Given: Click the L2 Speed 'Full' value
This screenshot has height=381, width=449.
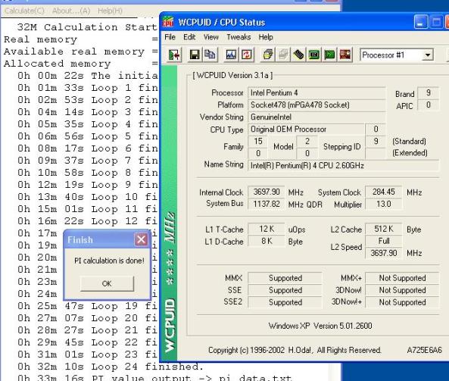Looking at the screenshot, I should point(384,241).
